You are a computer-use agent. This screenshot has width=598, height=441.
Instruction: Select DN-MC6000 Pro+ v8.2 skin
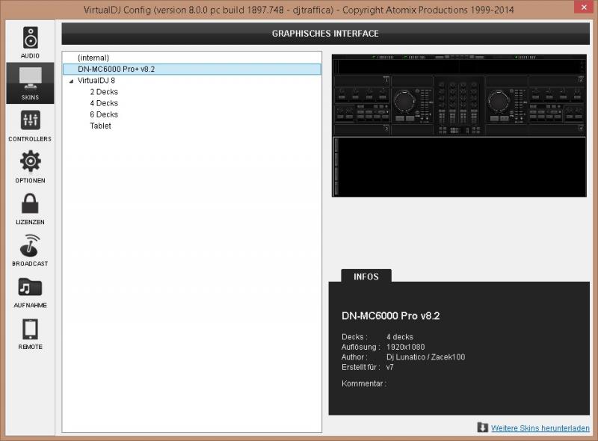[x=192, y=69]
